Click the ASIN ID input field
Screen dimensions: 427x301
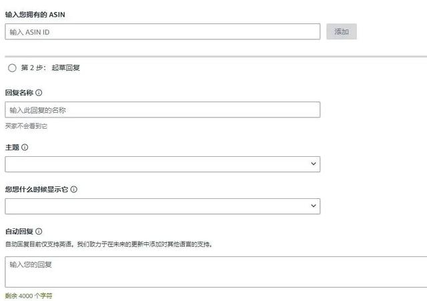(x=162, y=31)
